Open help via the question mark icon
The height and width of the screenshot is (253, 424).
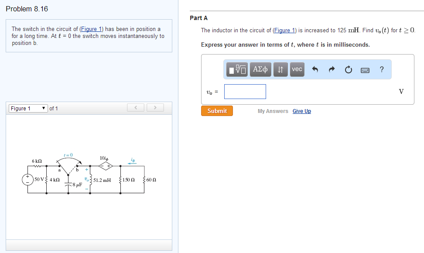click(x=381, y=69)
